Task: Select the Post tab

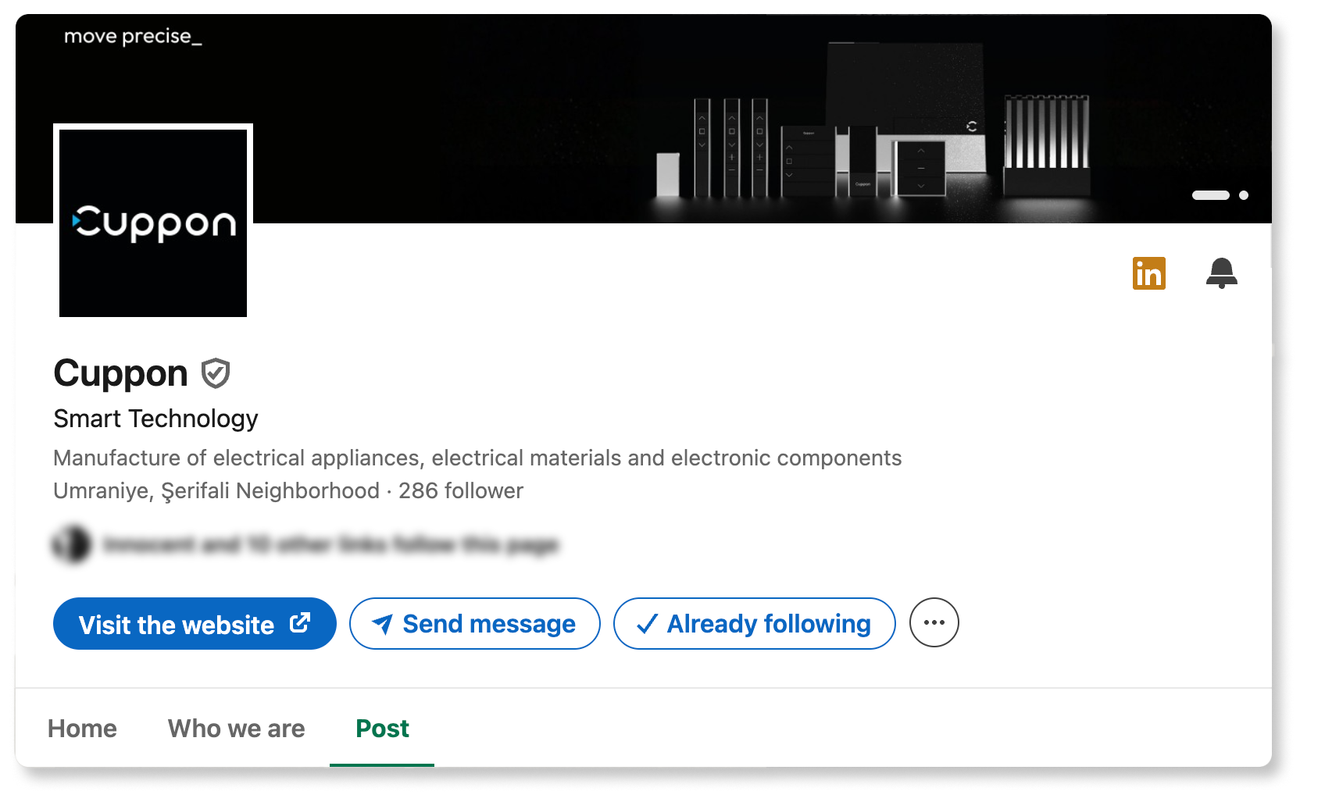Action: 382,729
